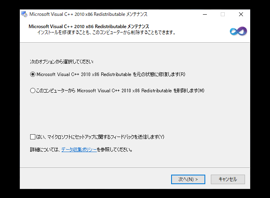Minimize the Redistributable maintenance window
Image resolution: width=270 pixels, height=198 pixels.
tap(205, 14)
